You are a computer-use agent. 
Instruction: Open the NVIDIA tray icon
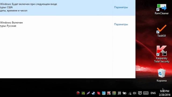(x=83, y=93)
